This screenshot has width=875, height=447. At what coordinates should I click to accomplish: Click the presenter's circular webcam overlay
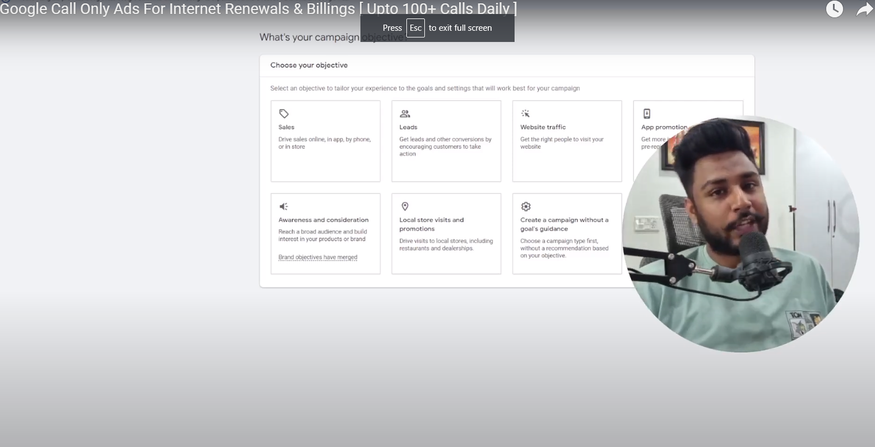[x=740, y=234]
